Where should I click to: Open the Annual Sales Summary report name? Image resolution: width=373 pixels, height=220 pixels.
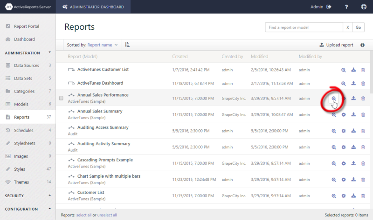coord(100,111)
